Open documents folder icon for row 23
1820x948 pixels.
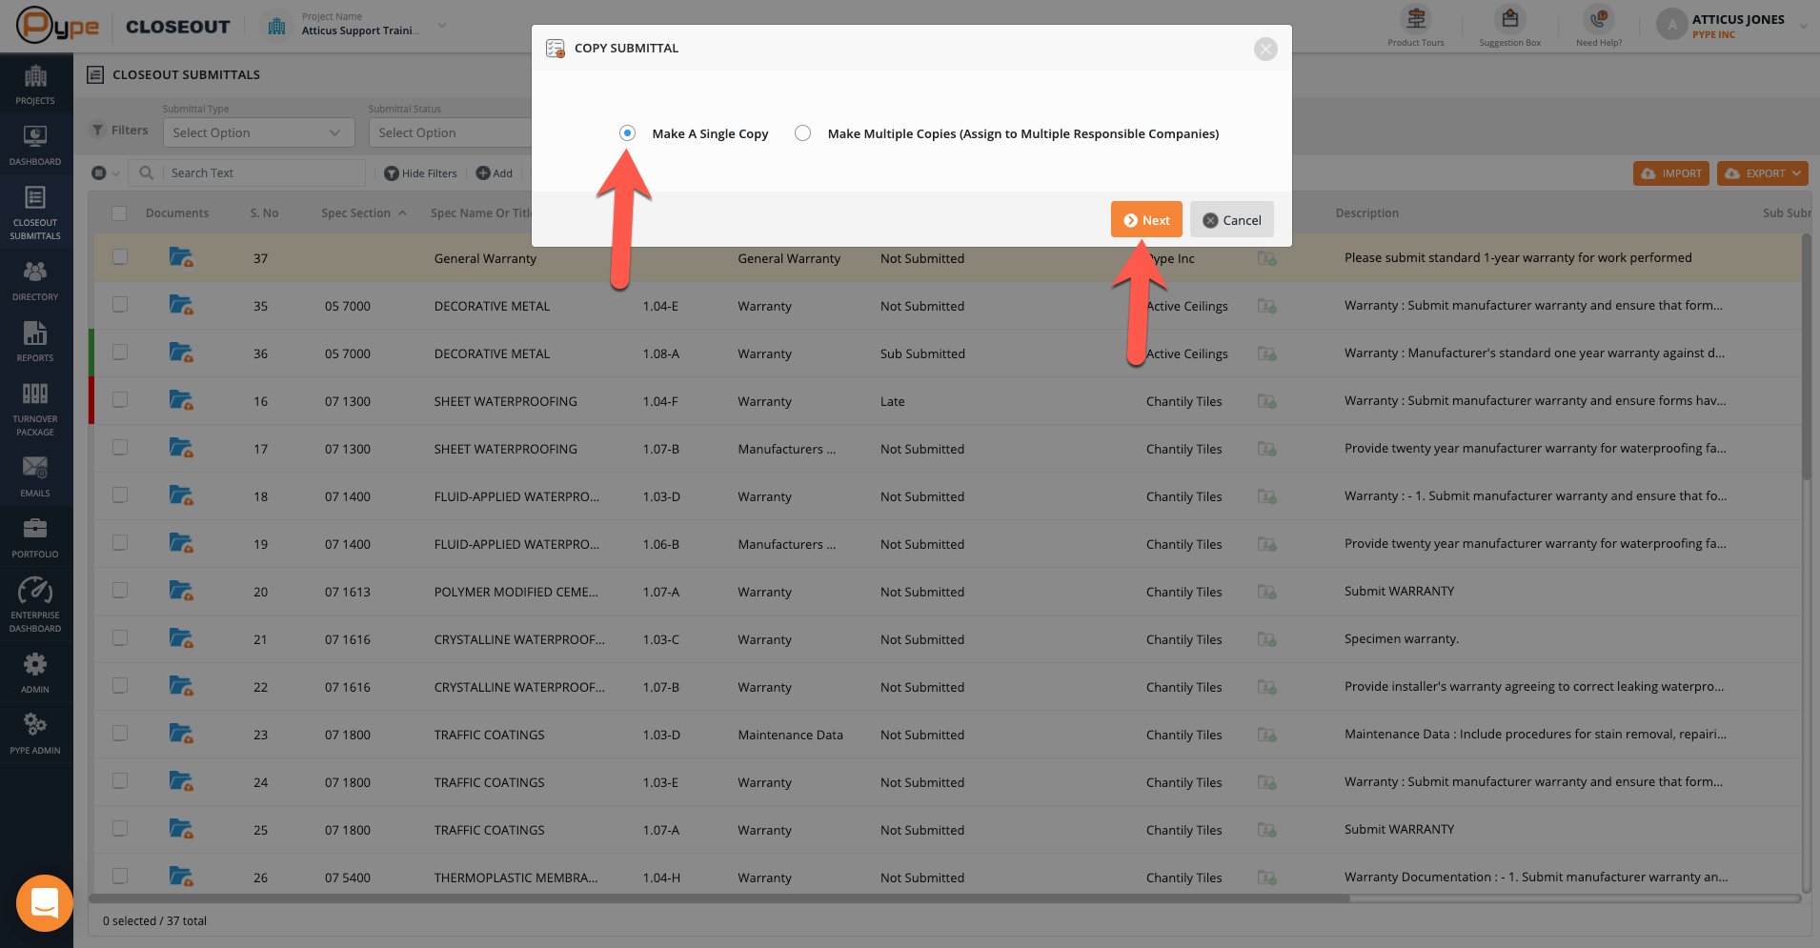click(181, 734)
